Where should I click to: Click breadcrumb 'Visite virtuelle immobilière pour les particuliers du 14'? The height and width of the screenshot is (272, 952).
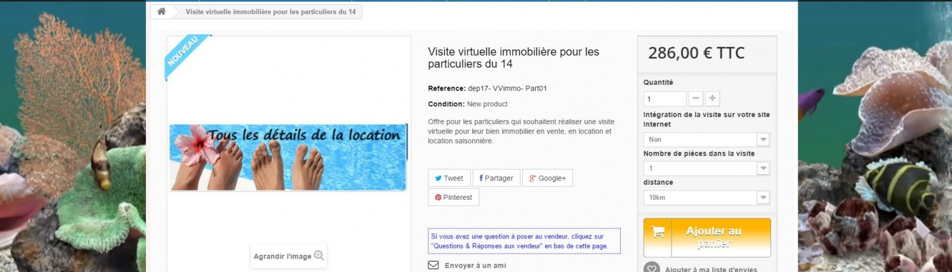(270, 13)
